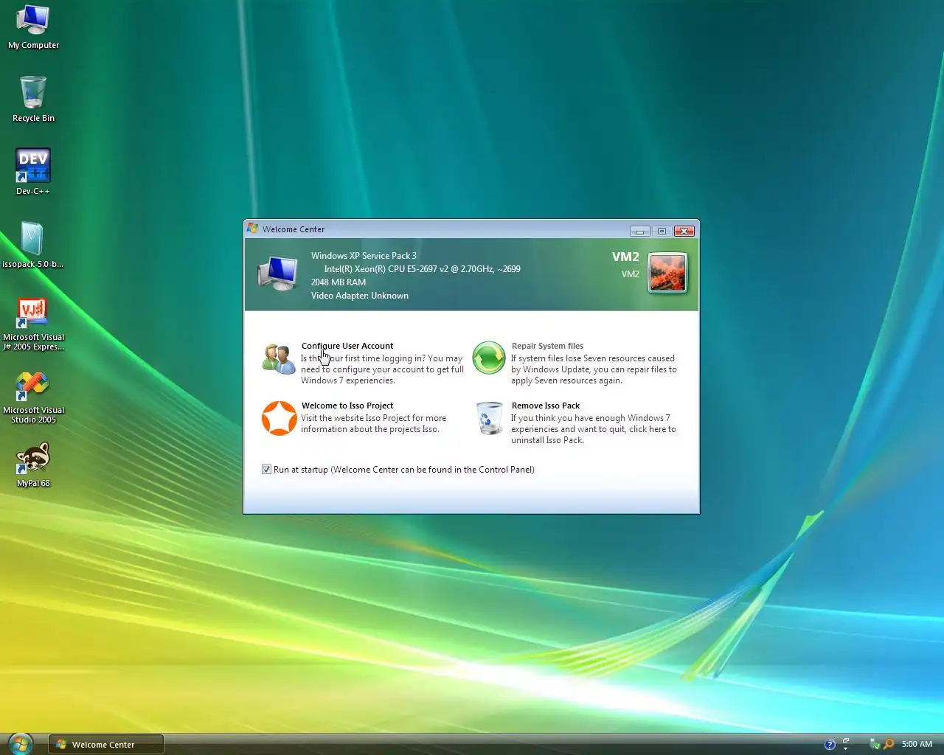This screenshot has width=944, height=755.
Task: Click the blue help icon in taskbar
Action: (x=830, y=744)
